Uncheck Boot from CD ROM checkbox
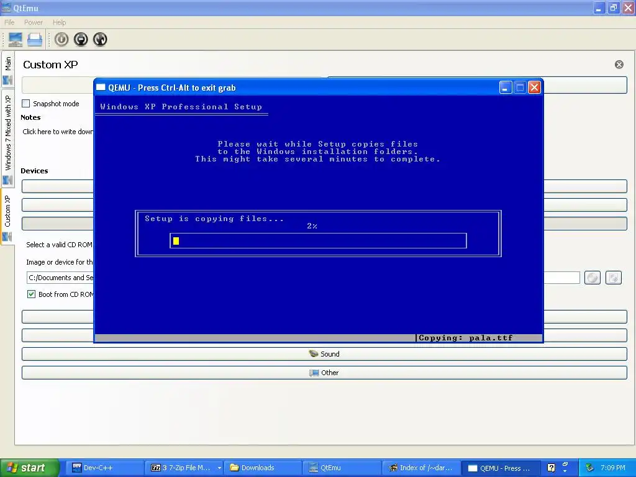The image size is (636, 477). 31,294
